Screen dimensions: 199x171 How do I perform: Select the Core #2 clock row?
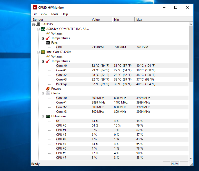[x=122, y=107]
